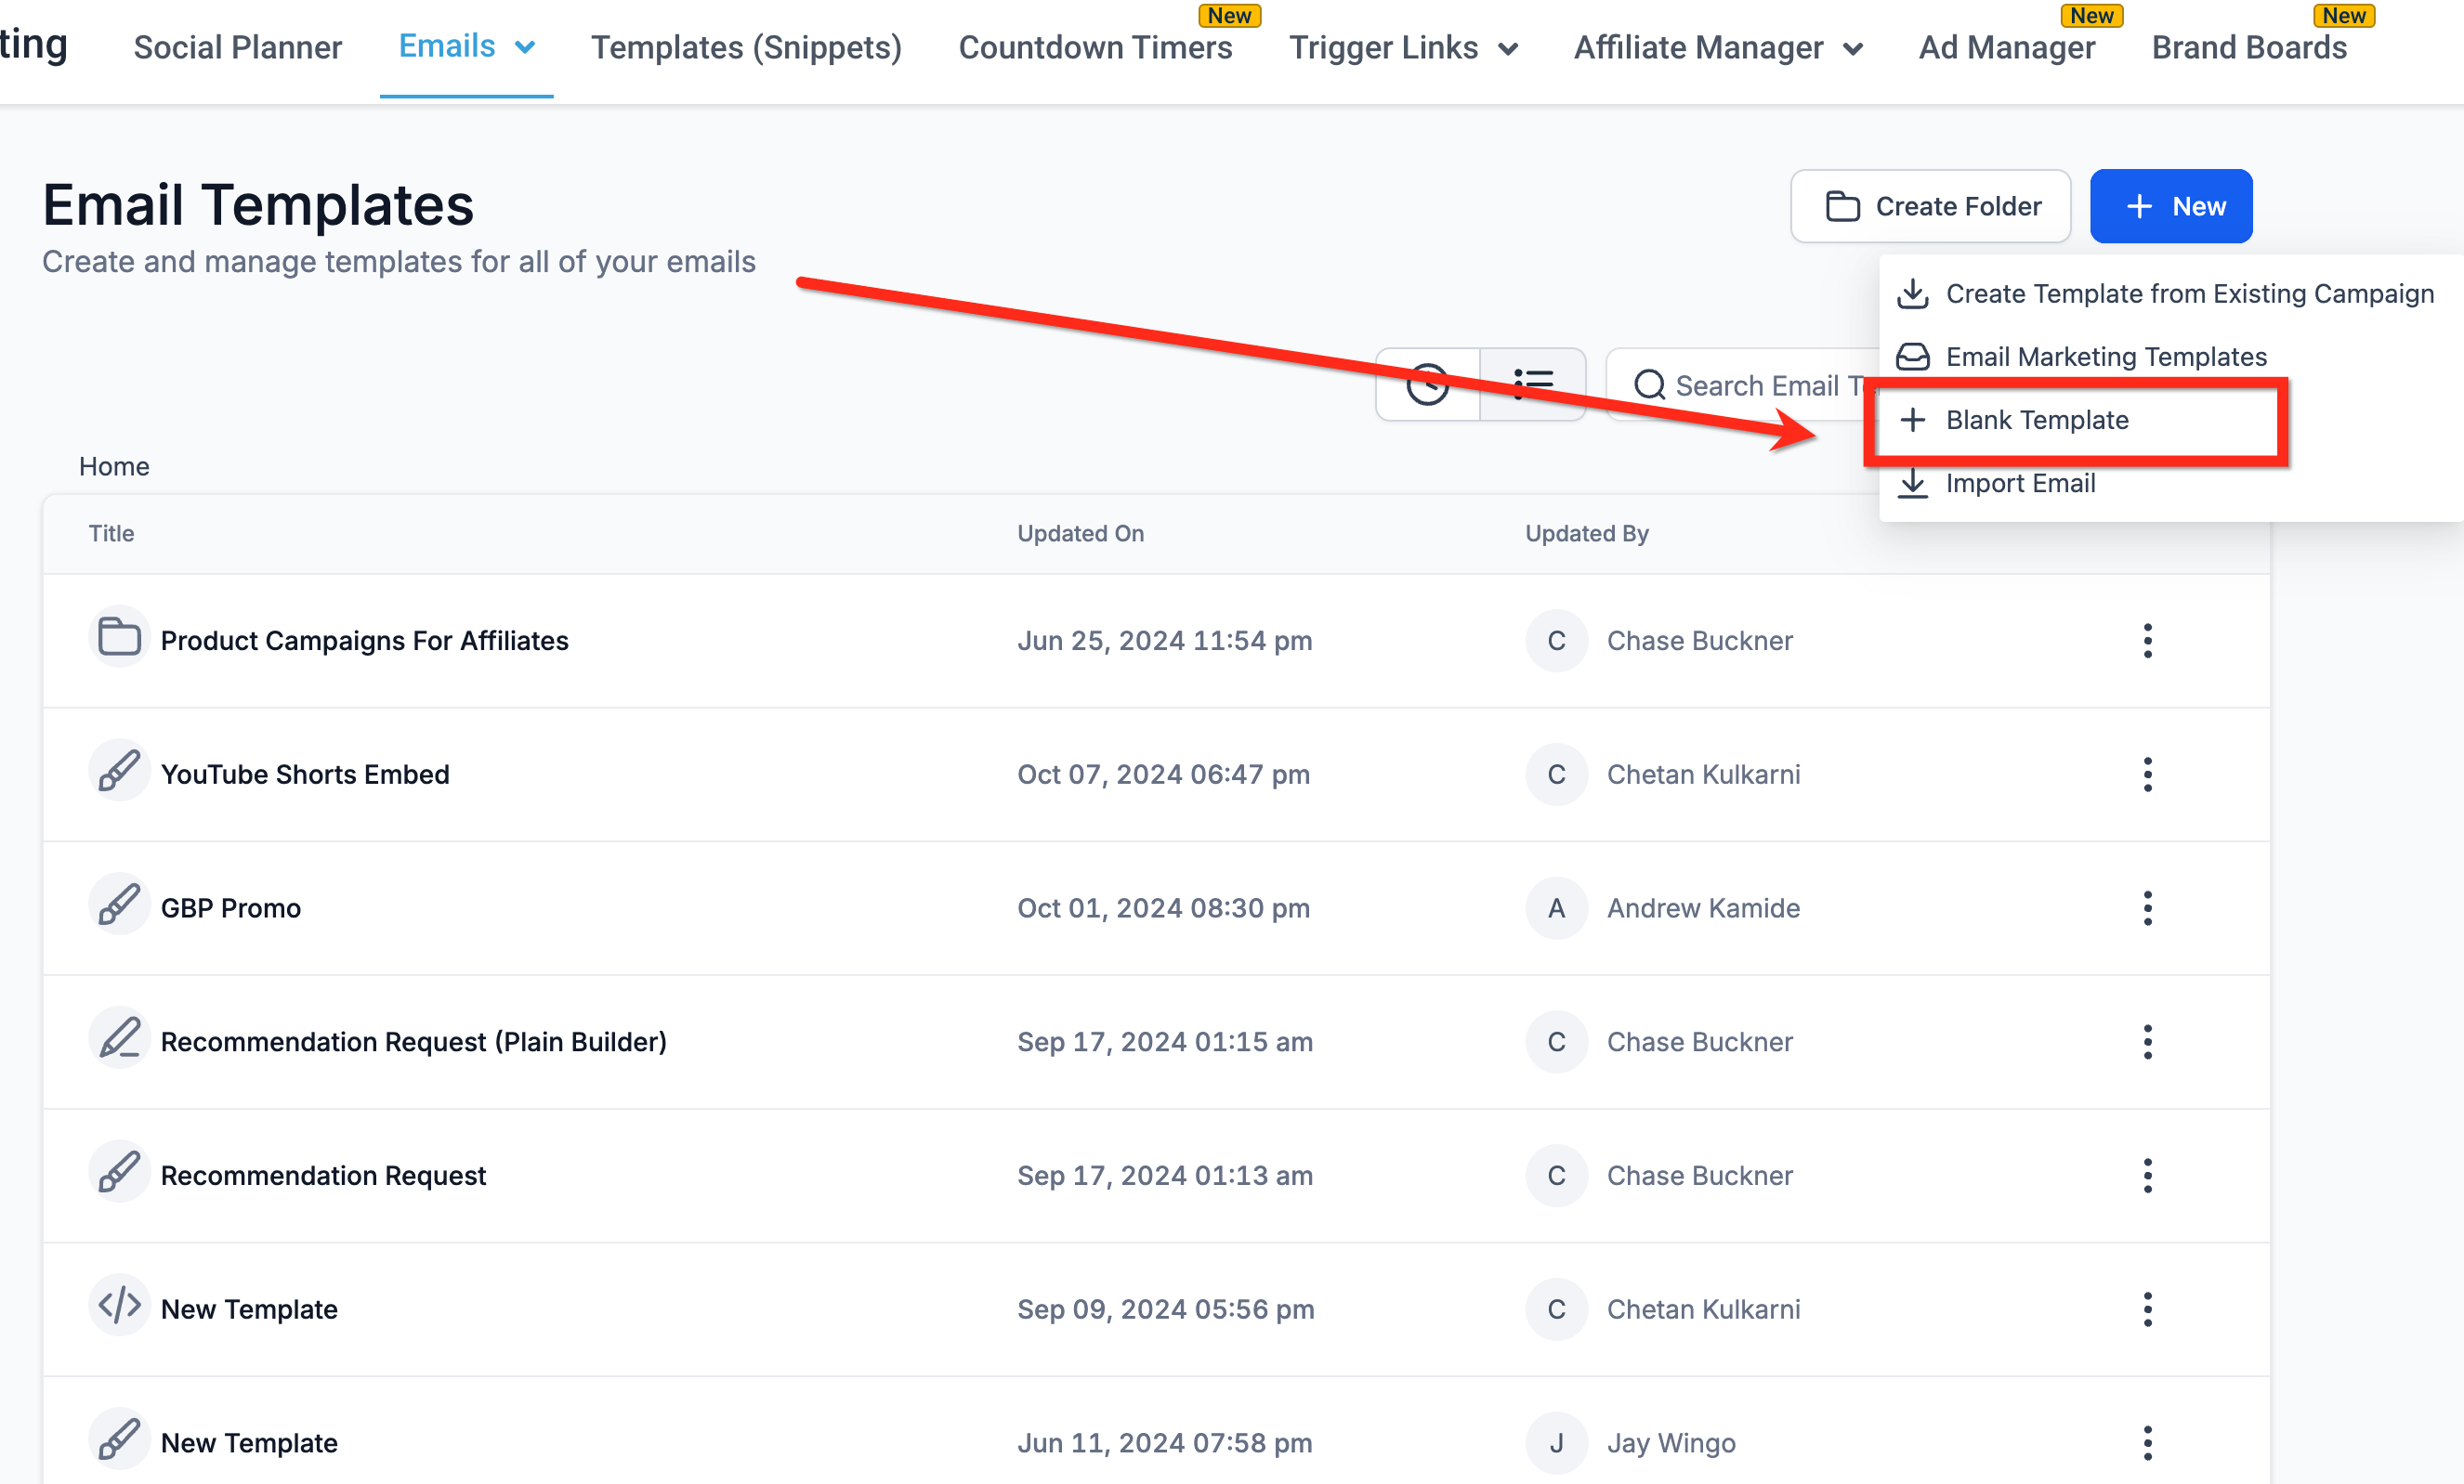Open three-dot menu for YouTube Shorts Embed
Screen dimensions: 2464x1484
(2147, 774)
